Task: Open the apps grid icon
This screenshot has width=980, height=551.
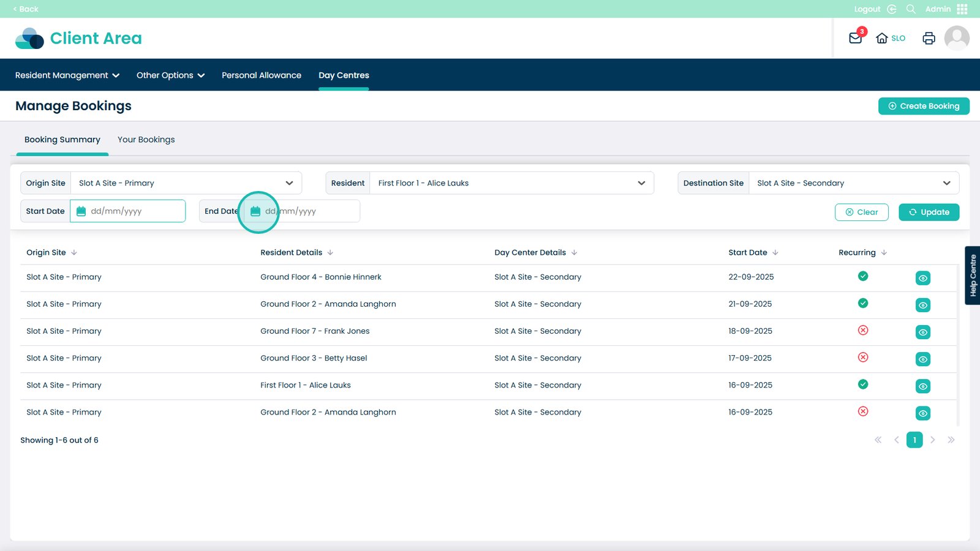Action: [x=962, y=9]
